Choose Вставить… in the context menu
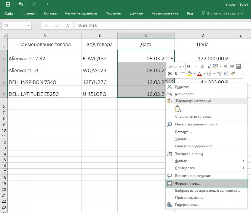The width and height of the screenshot is (251, 213). coord(207,132)
